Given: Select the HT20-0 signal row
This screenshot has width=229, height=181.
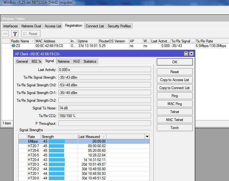Looking at the screenshot, I should [84, 178].
